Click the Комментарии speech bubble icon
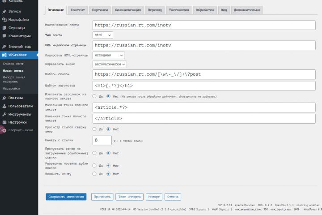The height and width of the screenshot is (215, 322). coord(4,36)
